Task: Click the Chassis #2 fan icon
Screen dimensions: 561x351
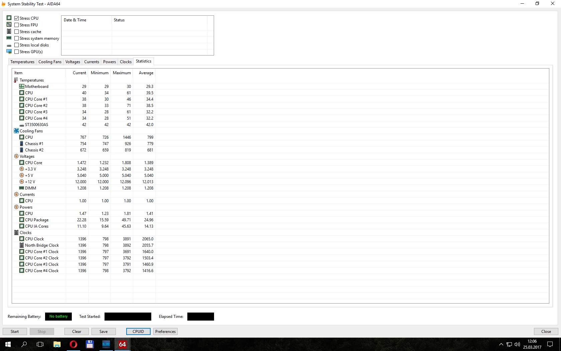Action: [21, 150]
